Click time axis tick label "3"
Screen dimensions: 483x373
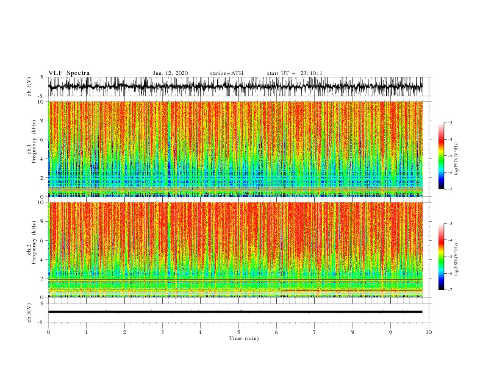click(162, 332)
